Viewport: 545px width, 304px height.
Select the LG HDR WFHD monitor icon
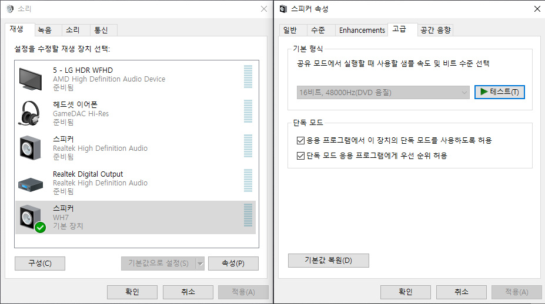click(x=31, y=79)
